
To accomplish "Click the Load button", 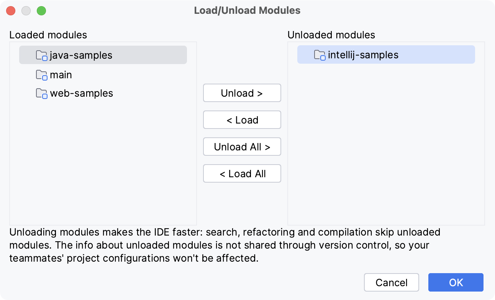I will pos(242,120).
